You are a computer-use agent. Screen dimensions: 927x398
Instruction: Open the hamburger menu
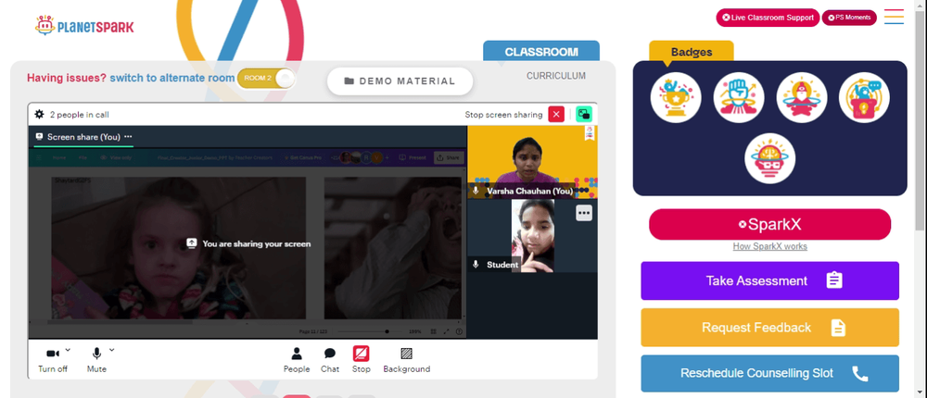tap(894, 17)
